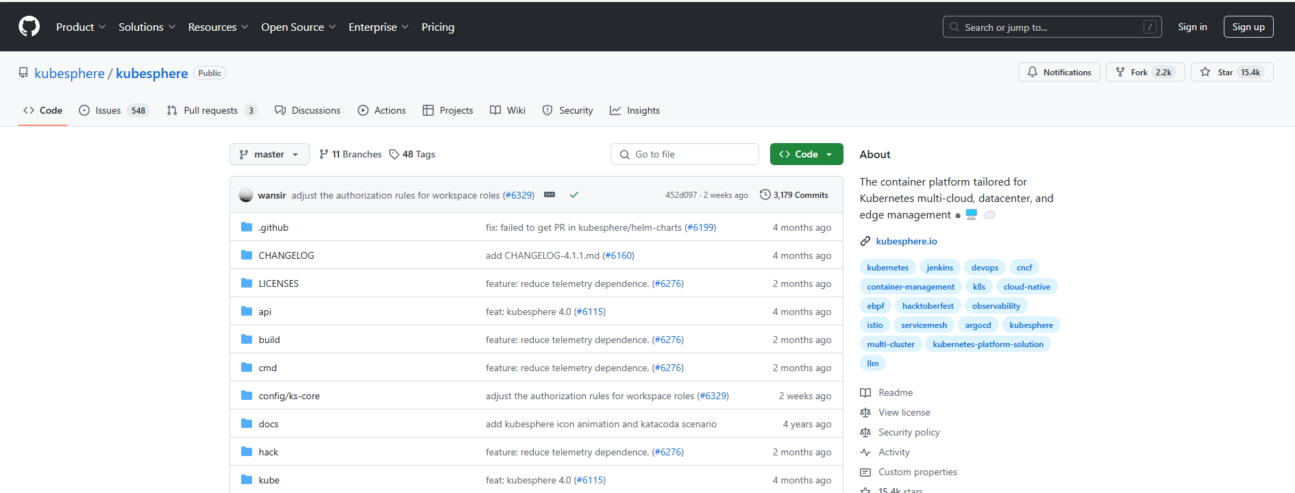Open the api folder
Screen dimensions: 1295x493
[265, 312]
